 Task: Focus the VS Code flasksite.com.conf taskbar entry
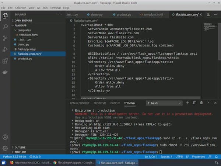click(117, 163)
